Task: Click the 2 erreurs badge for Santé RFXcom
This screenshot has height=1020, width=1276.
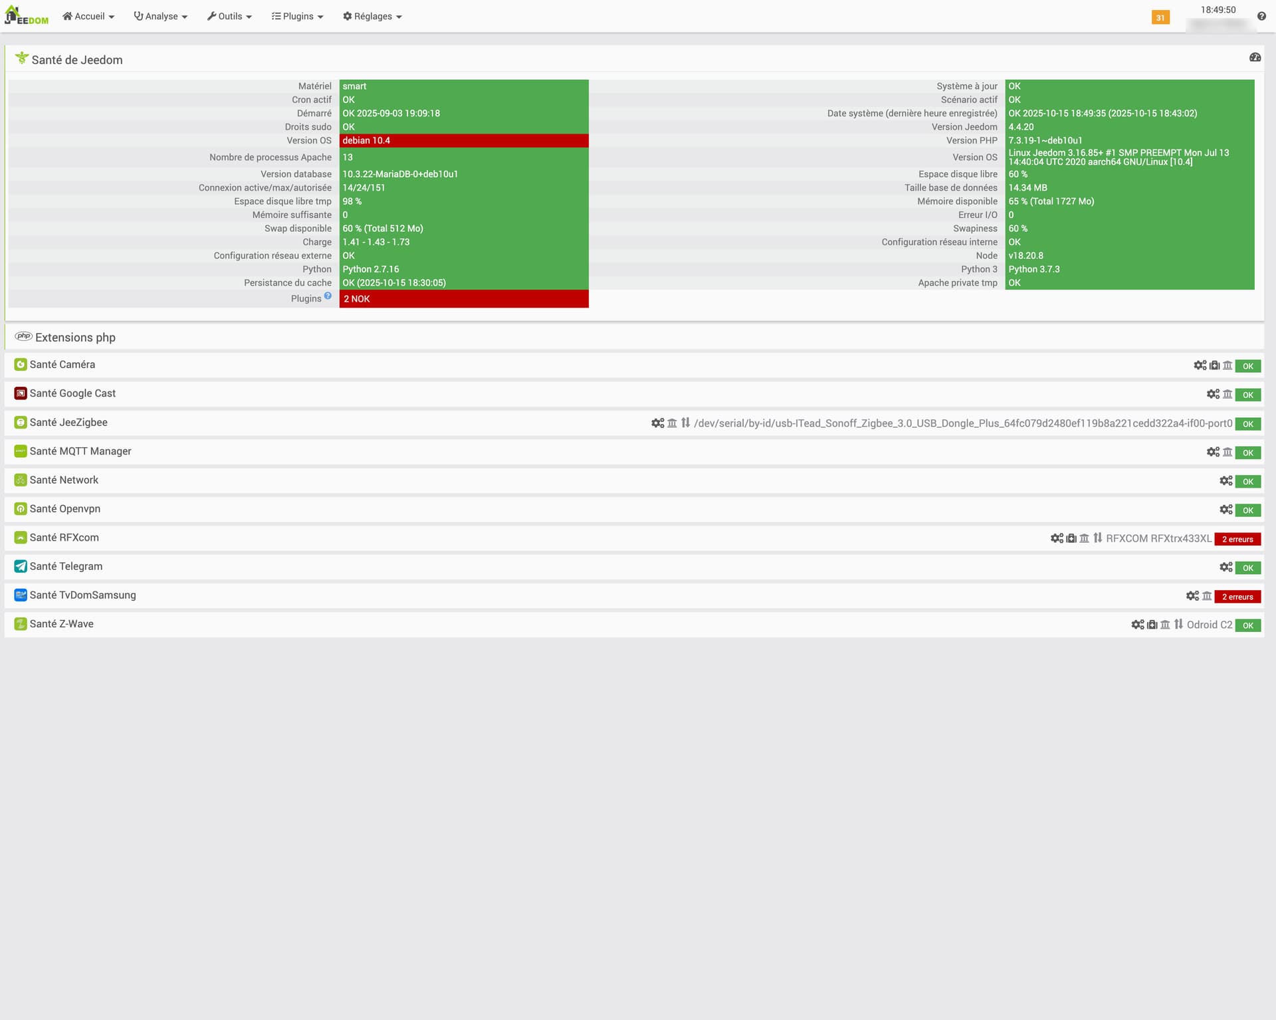Action: (1237, 539)
